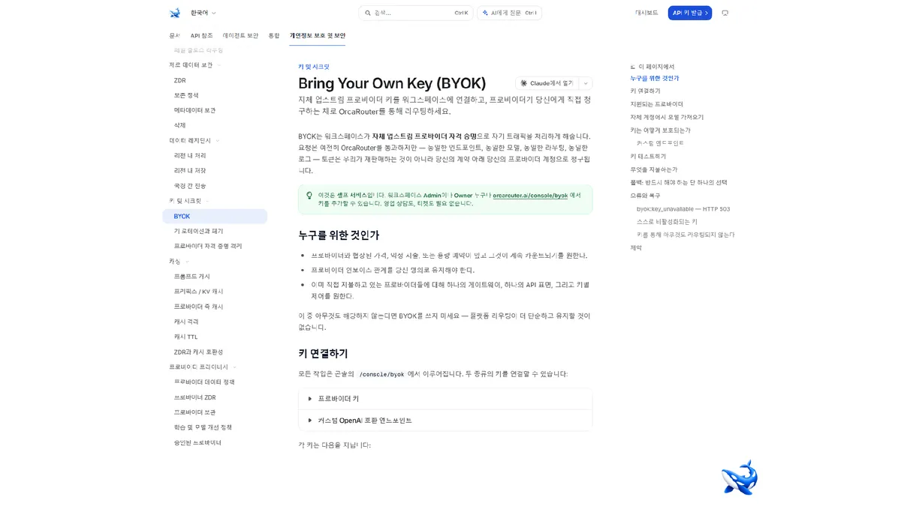Select the BYOK sidebar item
The width and height of the screenshot is (901, 506).
coord(215,216)
